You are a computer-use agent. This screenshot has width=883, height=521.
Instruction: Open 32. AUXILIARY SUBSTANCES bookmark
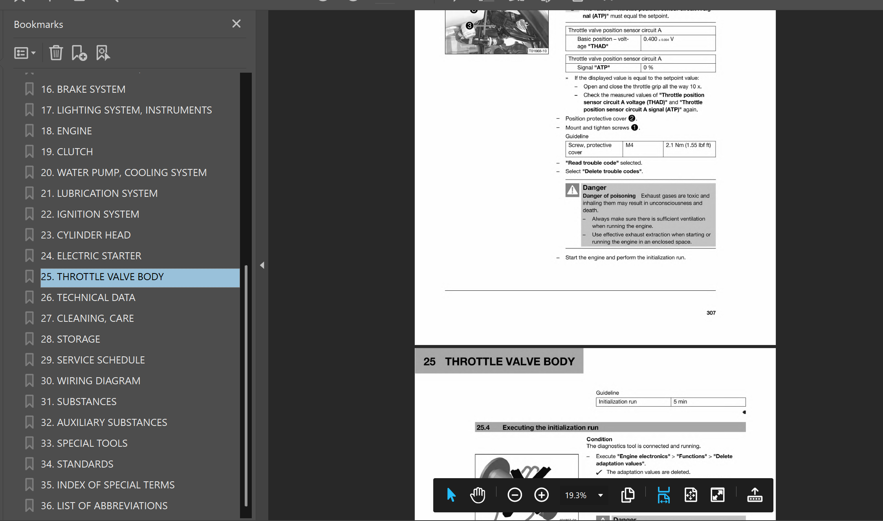click(104, 423)
